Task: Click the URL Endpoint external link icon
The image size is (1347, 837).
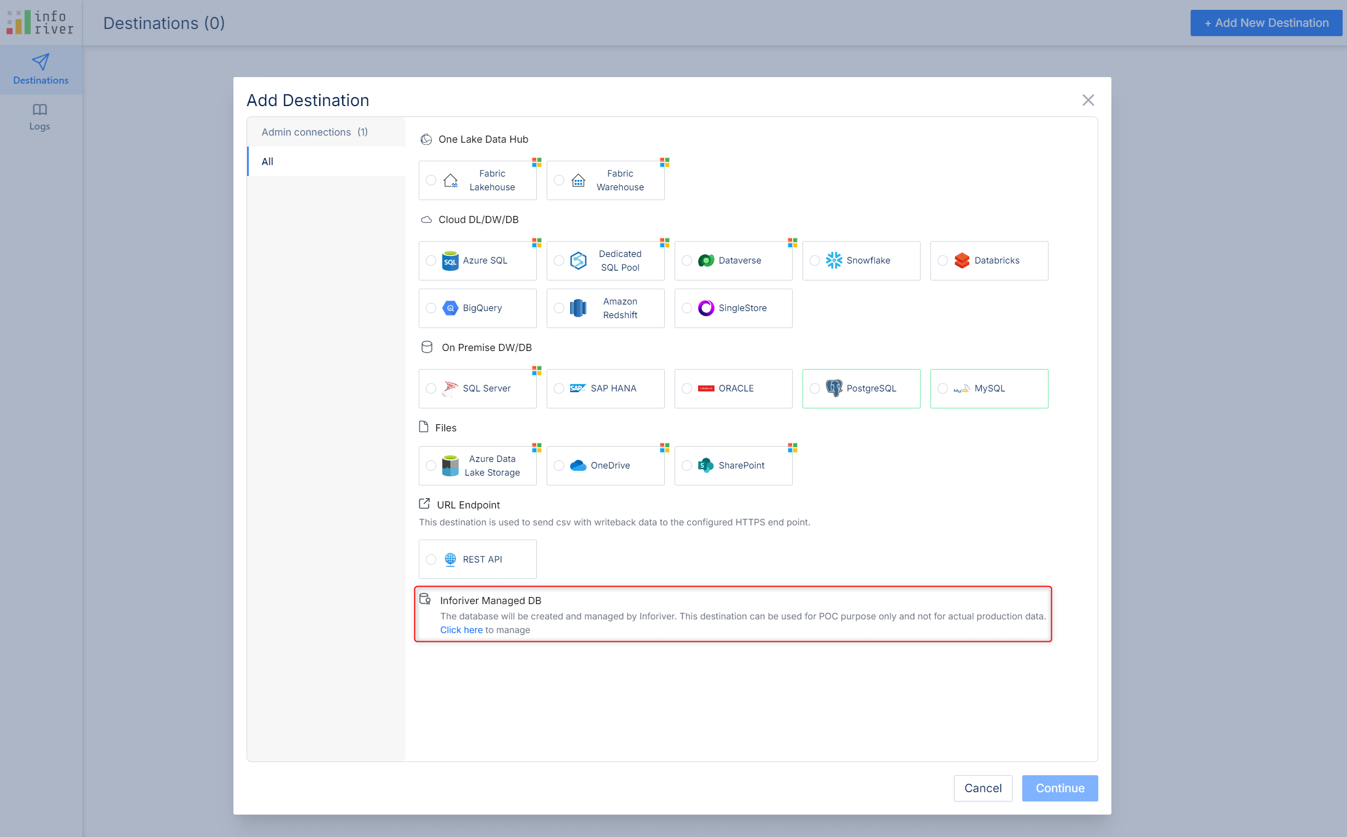Action: 424,504
